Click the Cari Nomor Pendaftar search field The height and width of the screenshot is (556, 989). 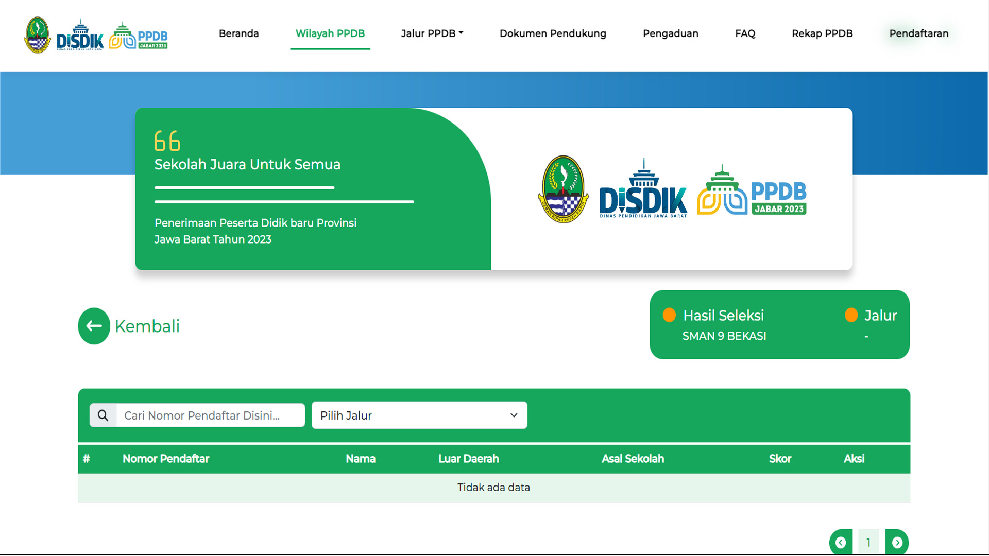click(210, 415)
